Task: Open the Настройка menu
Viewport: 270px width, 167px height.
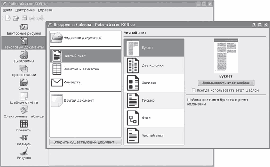Action: pos(25,10)
